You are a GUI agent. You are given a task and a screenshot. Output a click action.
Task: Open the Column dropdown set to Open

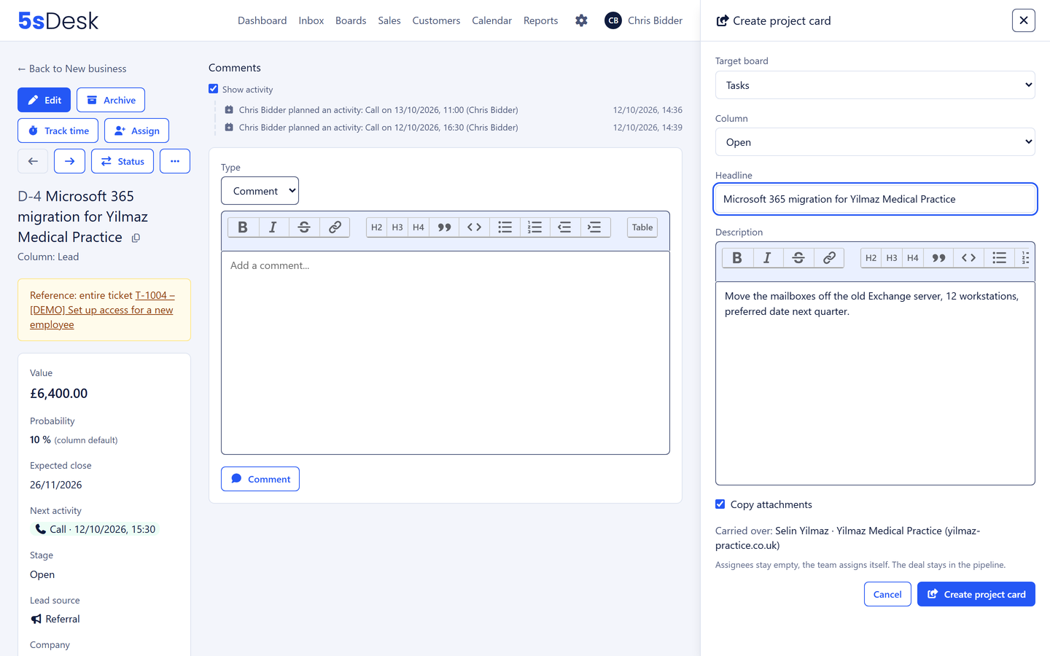coord(875,142)
